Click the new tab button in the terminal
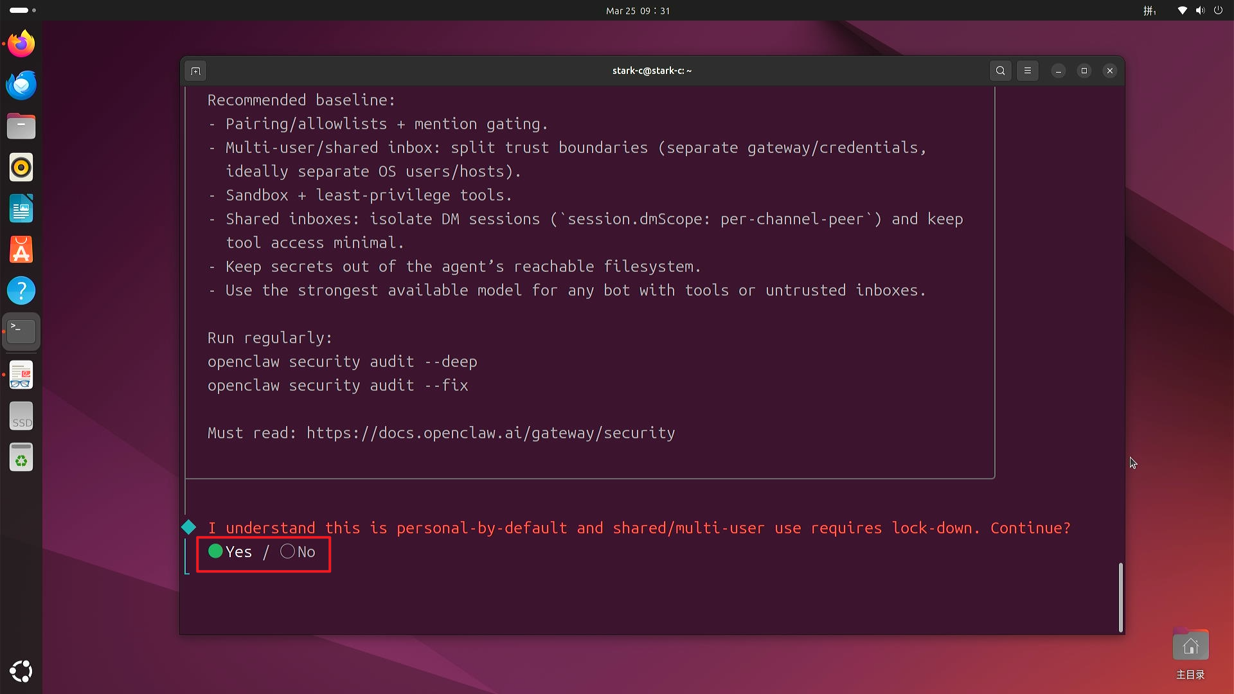This screenshot has width=1234, height=694. 196,71
